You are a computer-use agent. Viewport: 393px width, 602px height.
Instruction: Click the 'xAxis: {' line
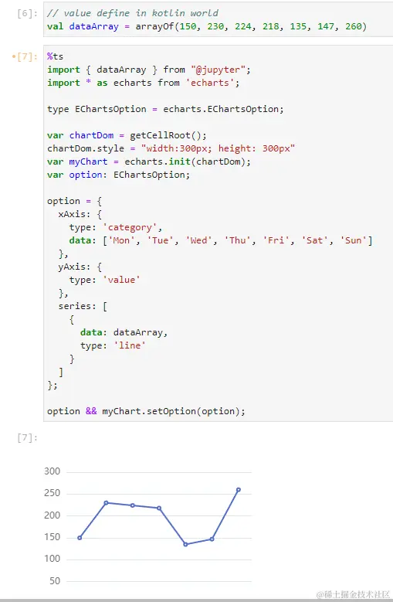pyautogui.click(x=80, y=214)
